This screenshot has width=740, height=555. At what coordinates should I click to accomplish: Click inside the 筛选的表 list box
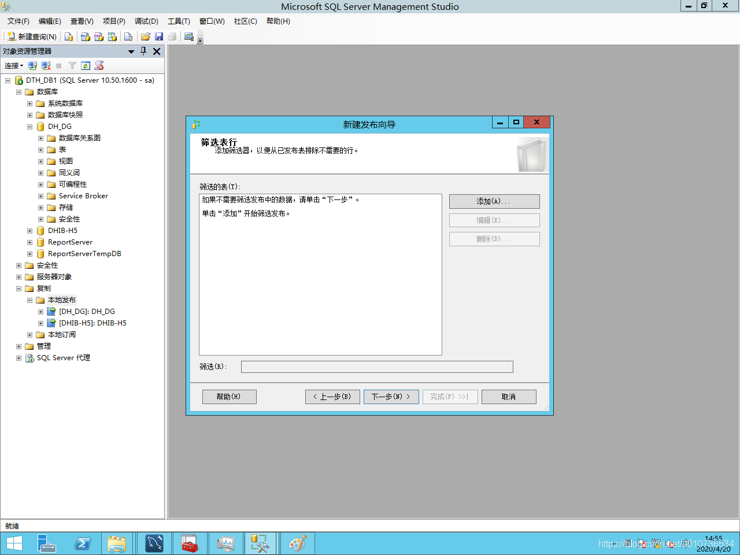click(320, 275)
